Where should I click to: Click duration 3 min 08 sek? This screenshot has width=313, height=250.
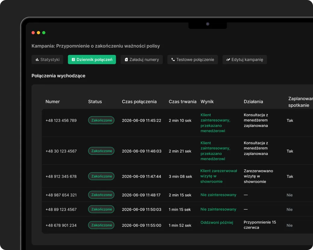[x=181, y=176]
